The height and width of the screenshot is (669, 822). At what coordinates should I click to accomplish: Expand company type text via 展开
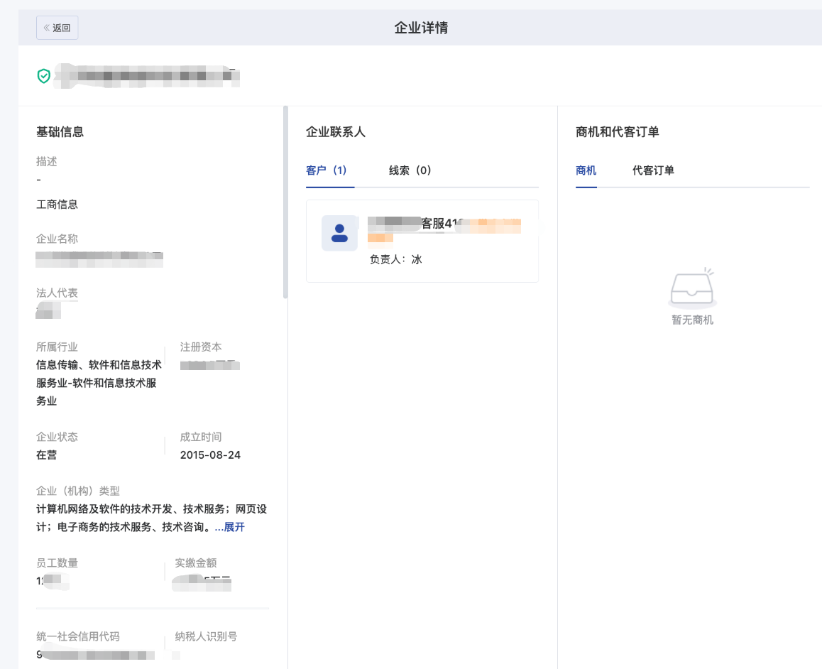[x=234, y=527]
